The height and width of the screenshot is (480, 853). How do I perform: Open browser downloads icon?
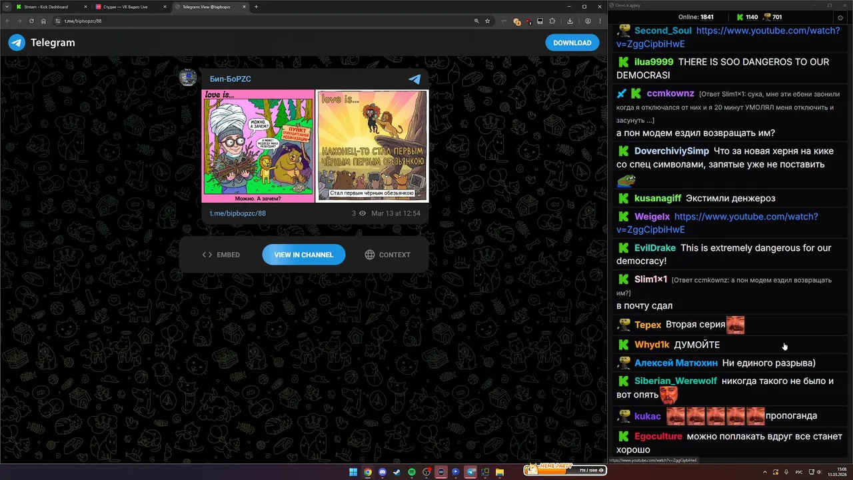[570, 21]
